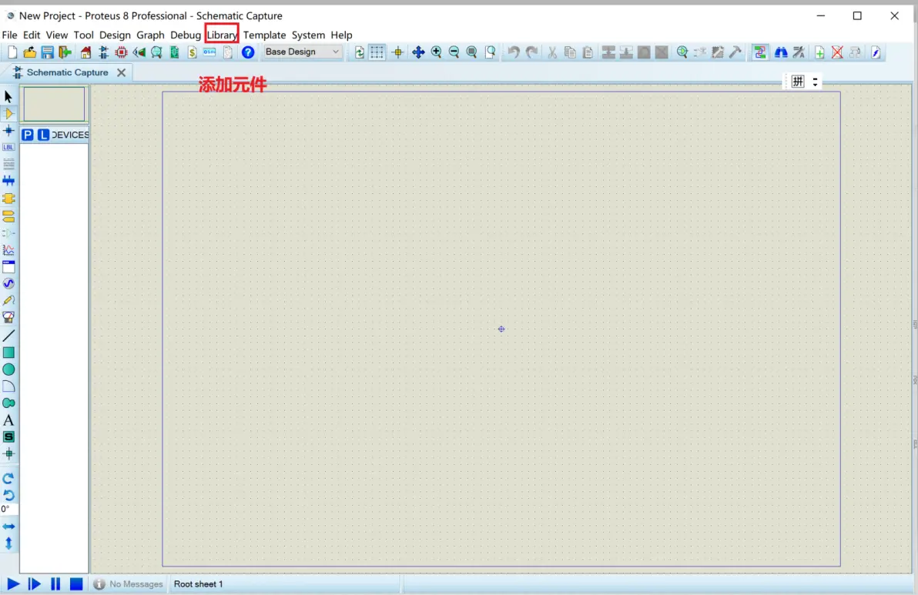Open the File menu

9,35
